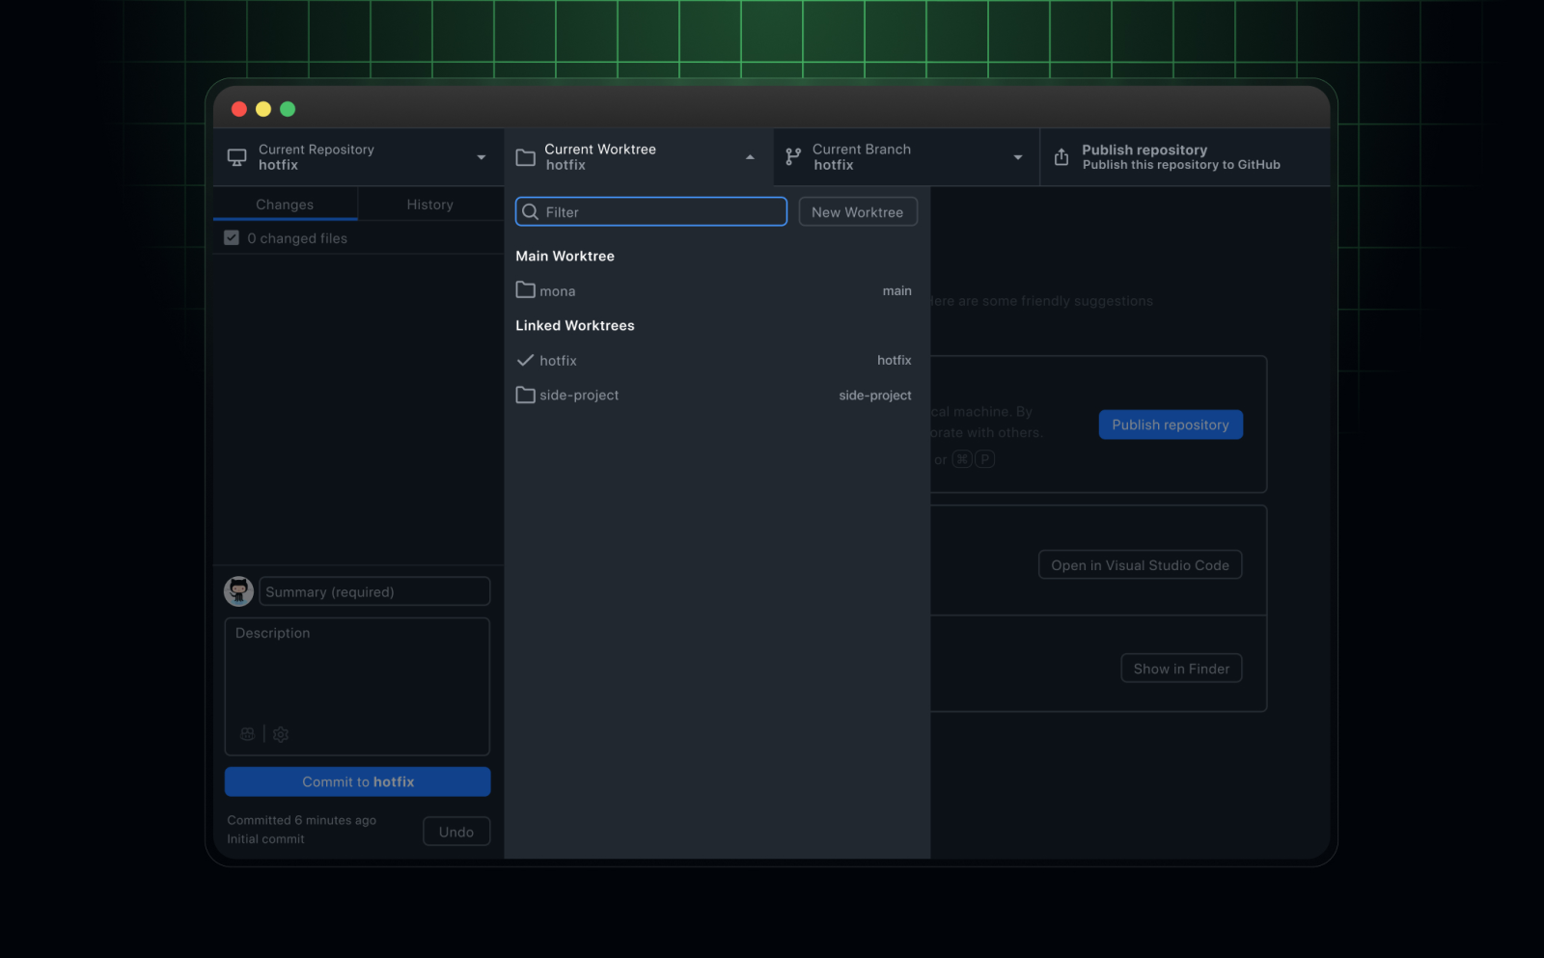The image size is (1544, 958).
Task: Focus the worktree Filter input field
Action: (x=651, y=212)
